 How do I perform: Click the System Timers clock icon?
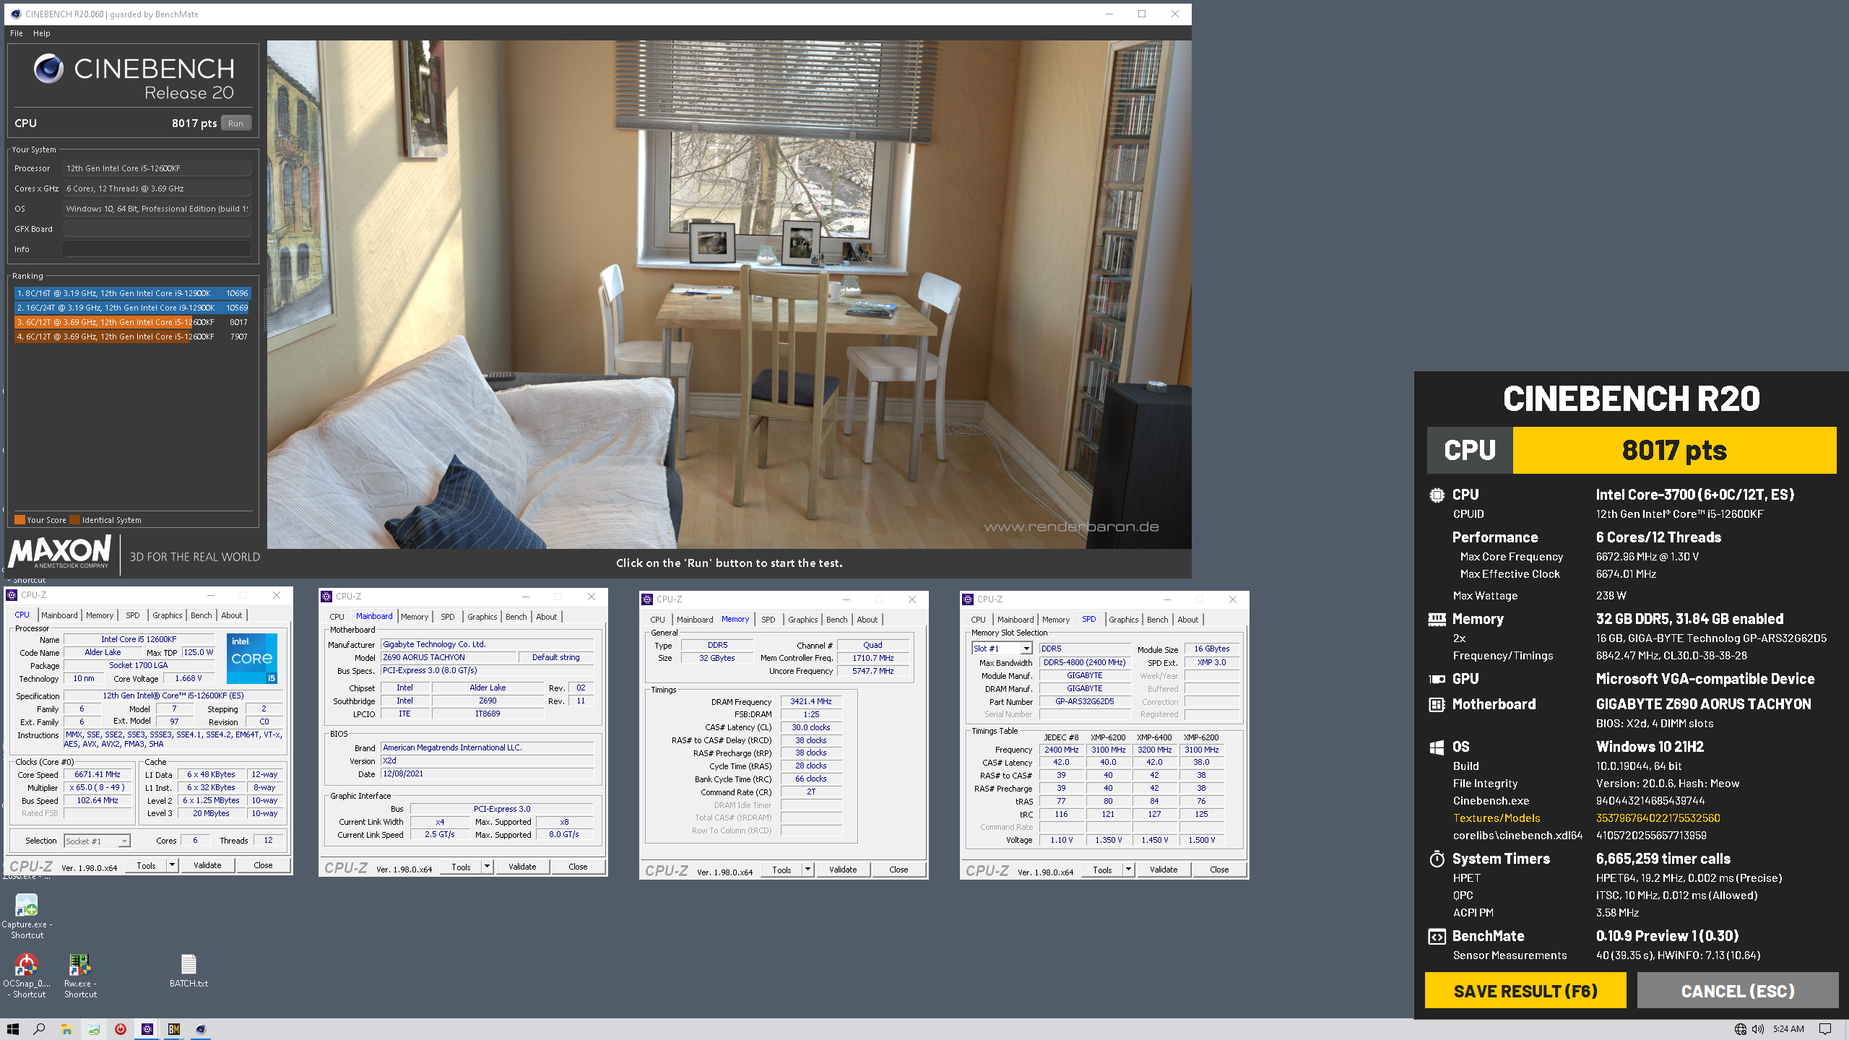(1437, 859)
